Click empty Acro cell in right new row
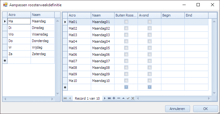 tap(79, 87)
